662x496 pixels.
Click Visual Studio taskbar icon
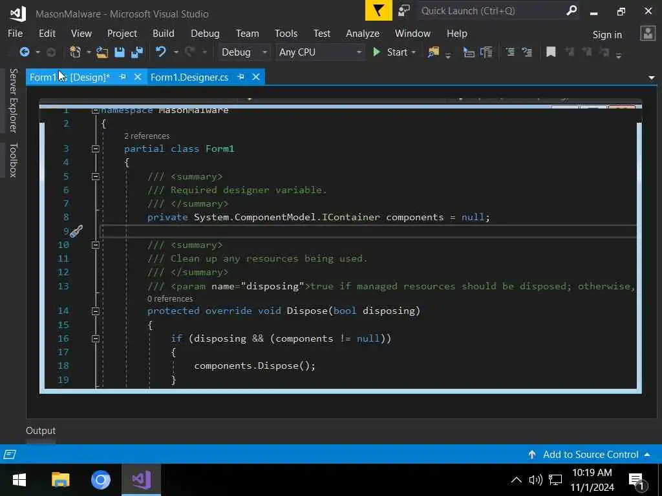(x=141, y=480)
